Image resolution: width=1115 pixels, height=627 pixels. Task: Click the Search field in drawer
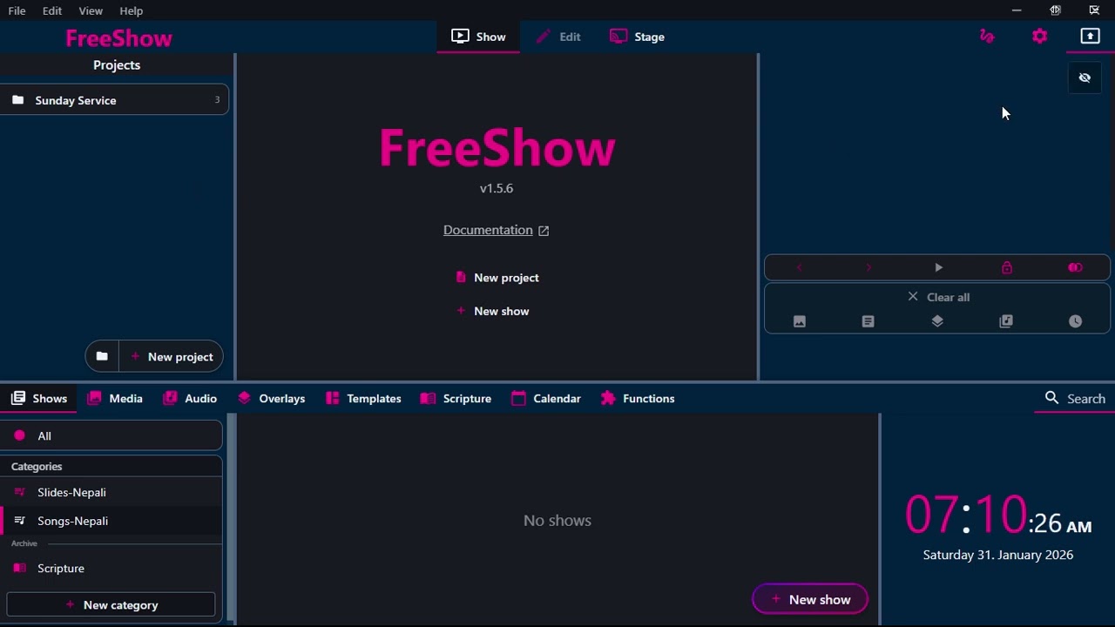pos(1075,398)
